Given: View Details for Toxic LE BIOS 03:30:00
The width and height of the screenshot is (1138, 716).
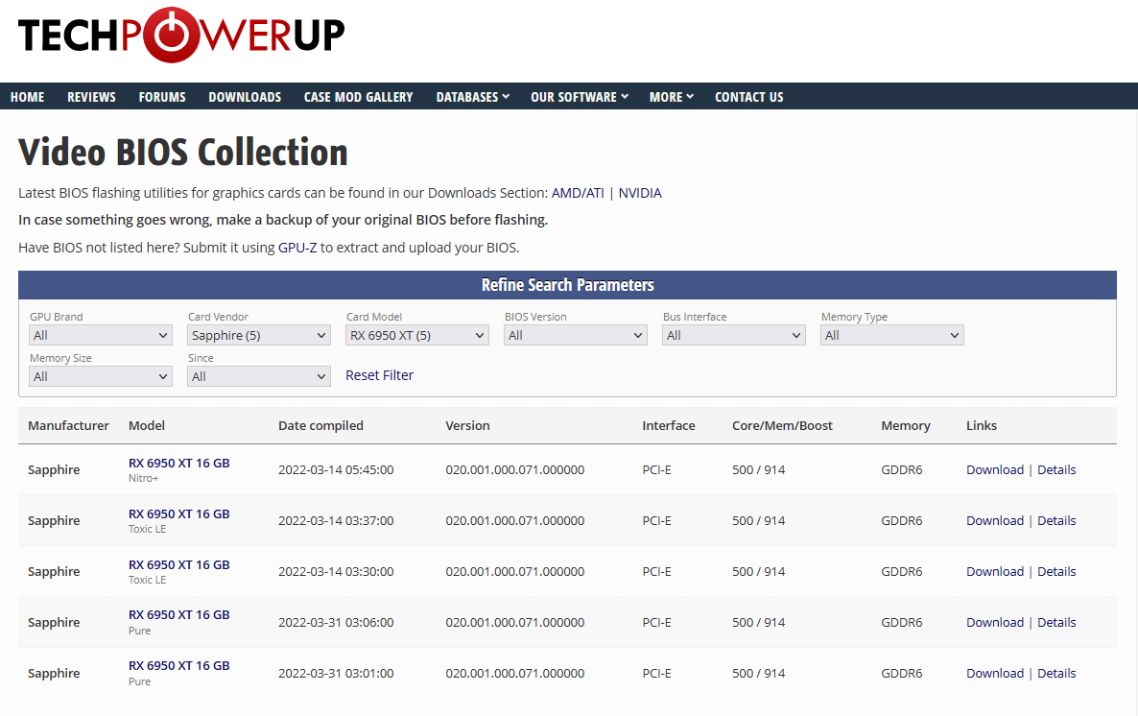Looking at the screenshot, I should point(1056,571).
